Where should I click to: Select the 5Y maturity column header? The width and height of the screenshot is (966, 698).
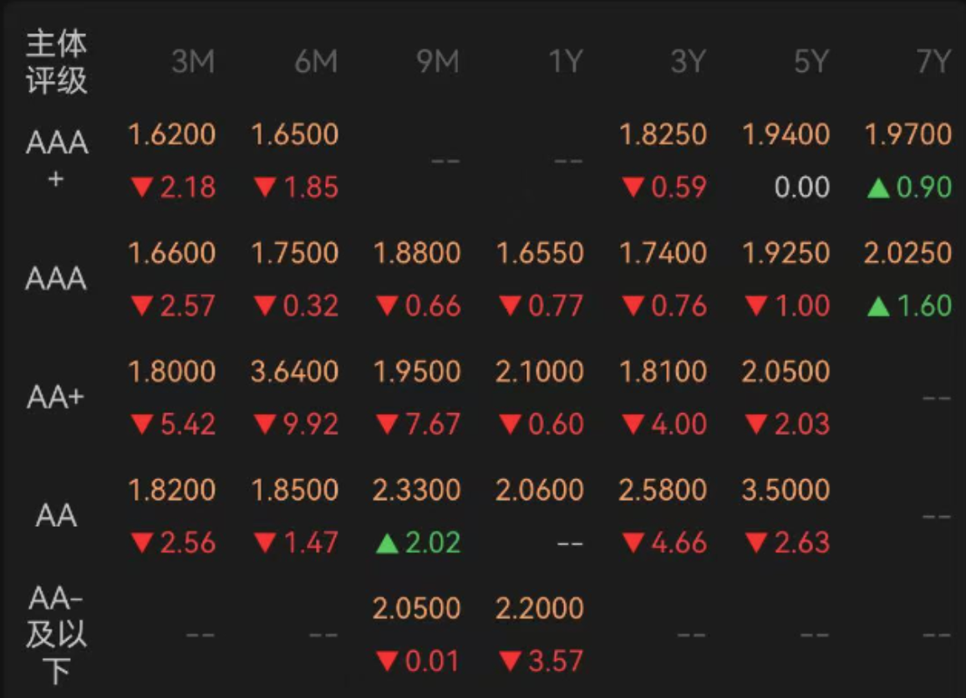click(811, 62)
